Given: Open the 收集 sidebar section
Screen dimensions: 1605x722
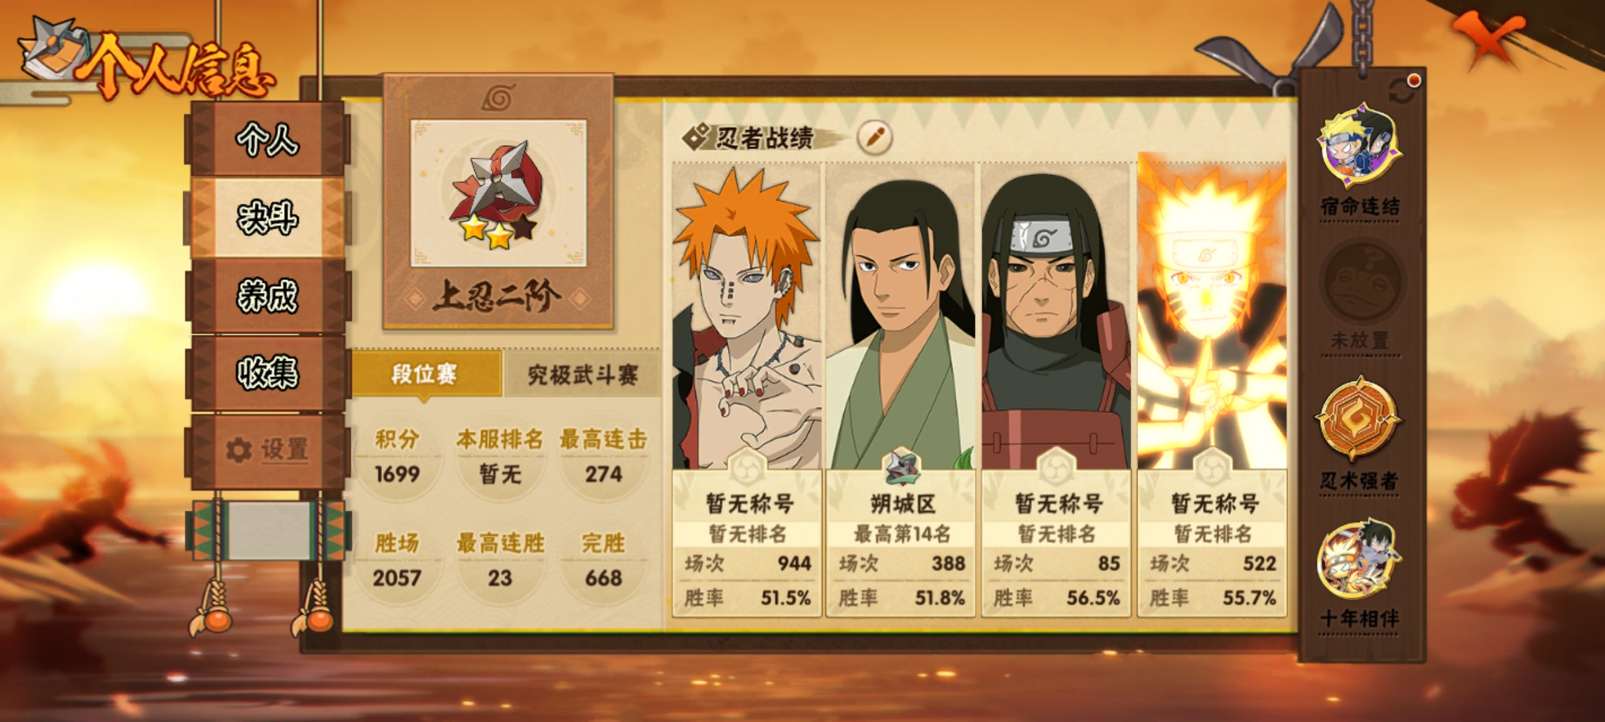Looking at the screenshot, I should point(267,373).
